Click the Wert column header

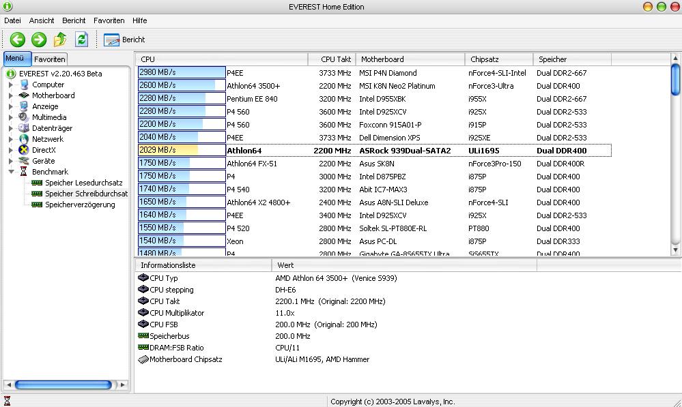(405, 265)
